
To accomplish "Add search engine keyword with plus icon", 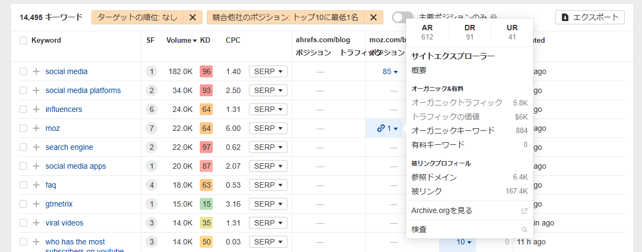I will point(36,147).
